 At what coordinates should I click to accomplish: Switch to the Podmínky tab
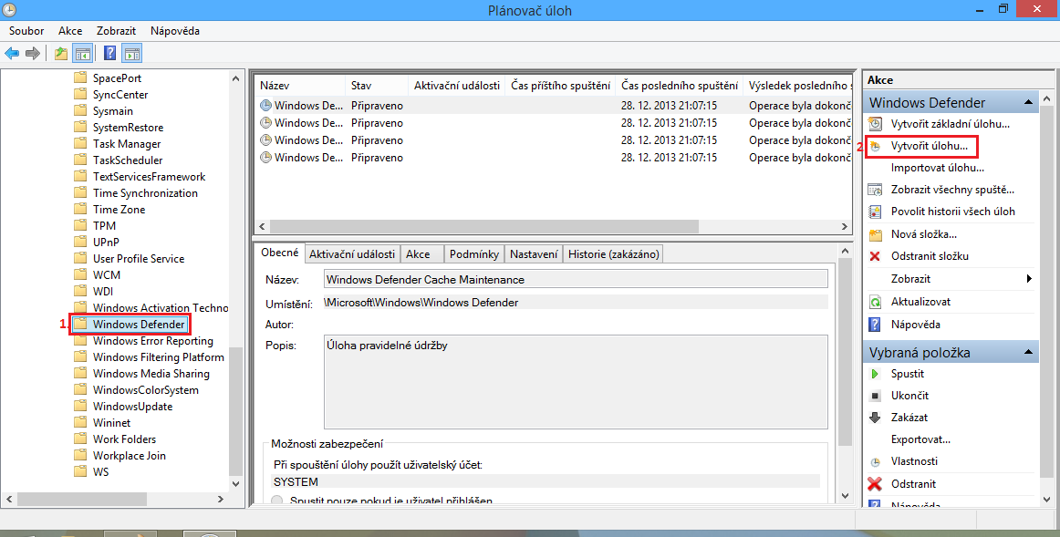click(x=473, y=253)
